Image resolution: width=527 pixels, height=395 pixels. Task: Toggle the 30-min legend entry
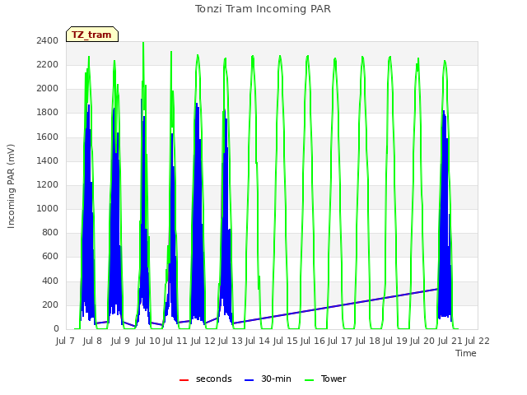click(268, 379)
